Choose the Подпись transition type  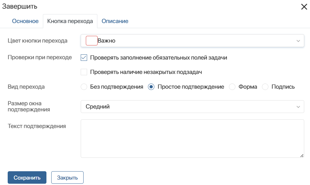click(265, 87)
